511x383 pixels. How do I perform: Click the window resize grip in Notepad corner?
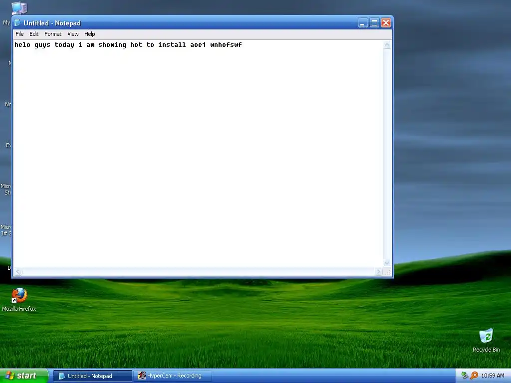[x=387, y=272]
